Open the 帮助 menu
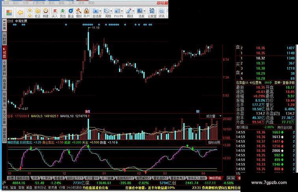Viewport: 298px width, 192px height. coord(91,3)
